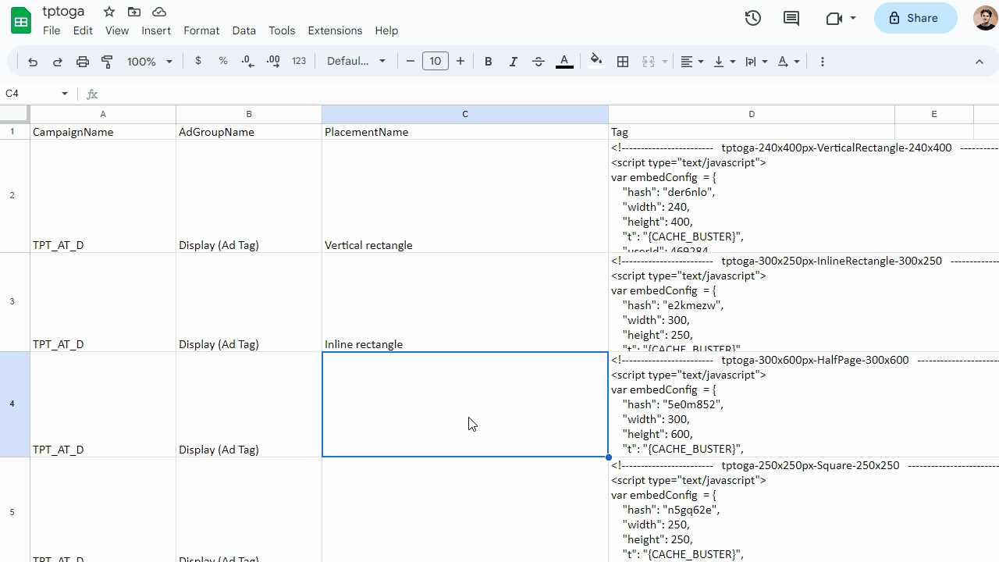Viewport: 999px width, 562px height.
Task: Open the zoom level dropdown
Action: pyautogui.click(x=149, y=62)
